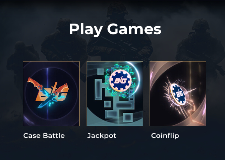Click the Jackpot text label
This screenshot has height=160, width=225.
point(102,136)
